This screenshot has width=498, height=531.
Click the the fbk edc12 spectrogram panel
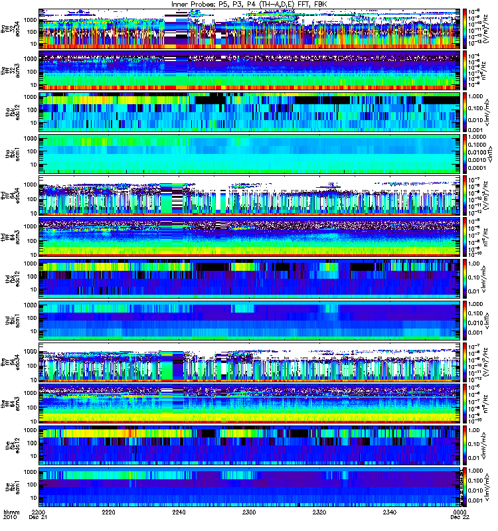click(249, 445)
